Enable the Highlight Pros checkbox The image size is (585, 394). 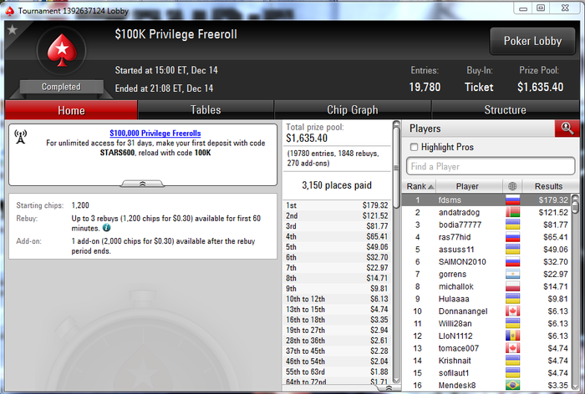tap(414, 147)
